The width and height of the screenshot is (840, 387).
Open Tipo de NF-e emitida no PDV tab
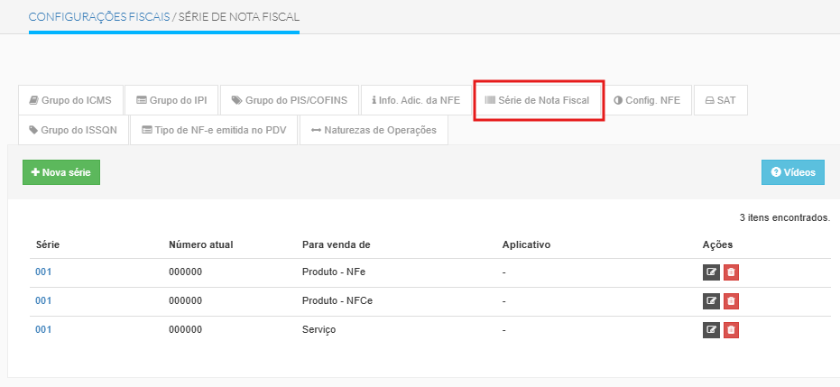(213, 130)
